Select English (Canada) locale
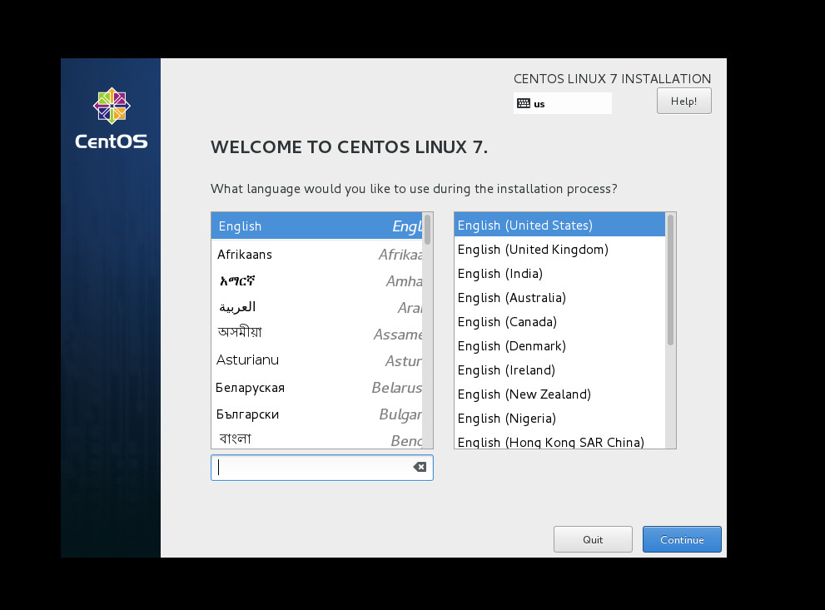This screenshot has width=825, height=610. [x=507, y=322]
